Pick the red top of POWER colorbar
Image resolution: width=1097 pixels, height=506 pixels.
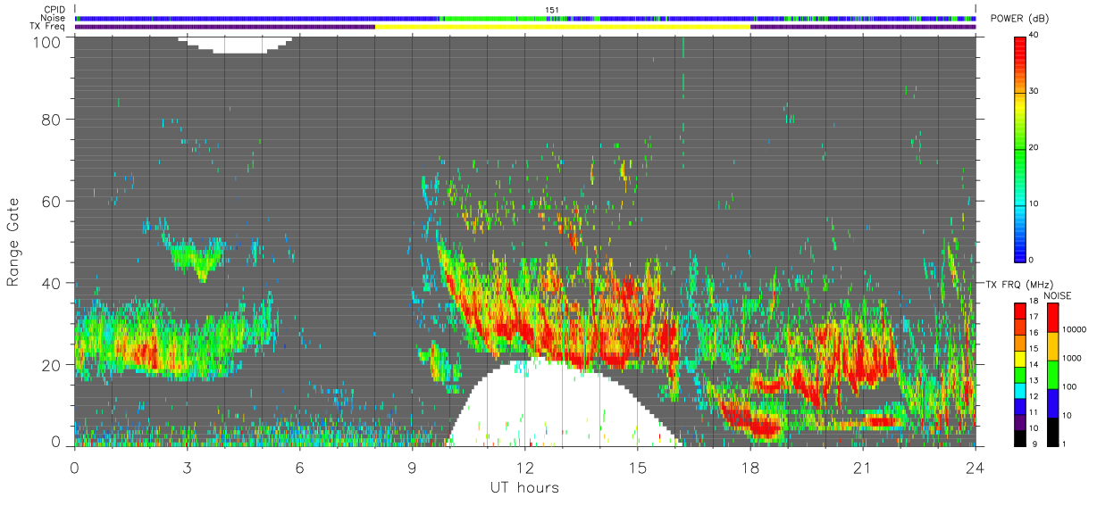coord(1019,43)
